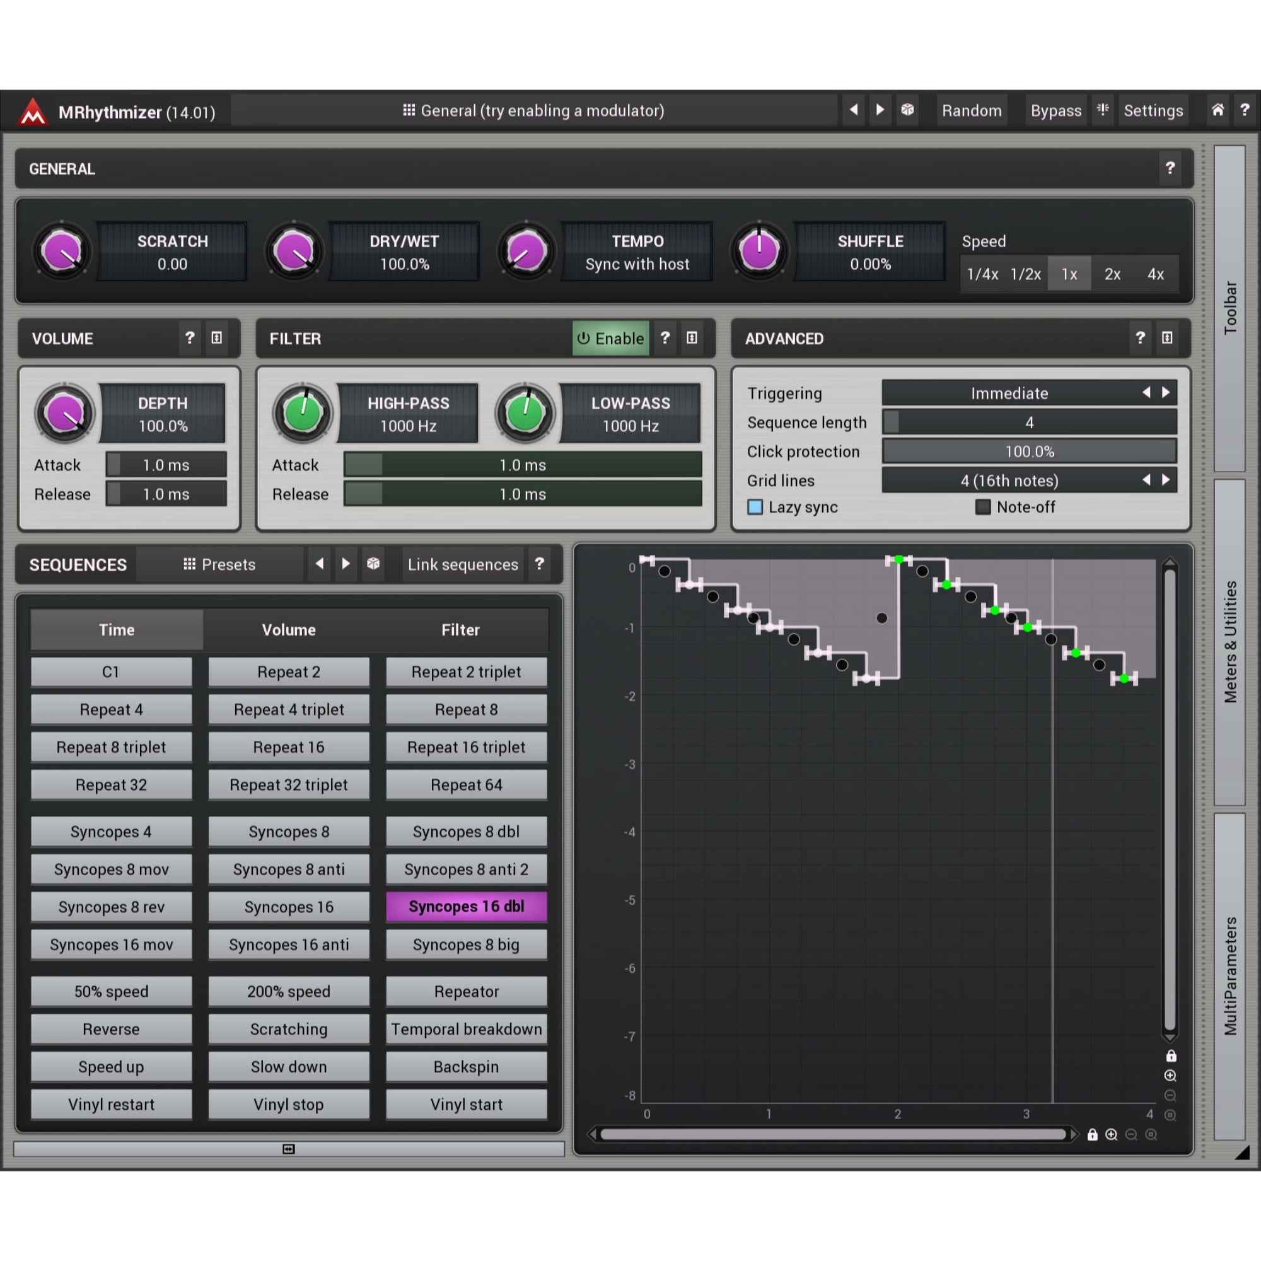Switch to the Filter sequence tab
This screenshot has height=1261, width=1261.
[460, 630]
